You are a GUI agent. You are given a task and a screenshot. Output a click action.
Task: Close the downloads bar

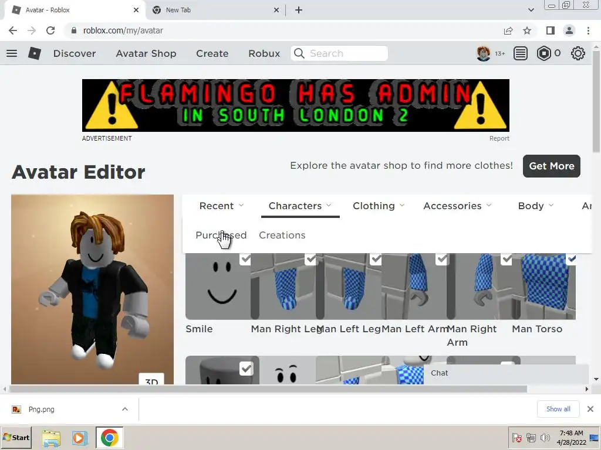pos(590,409)
